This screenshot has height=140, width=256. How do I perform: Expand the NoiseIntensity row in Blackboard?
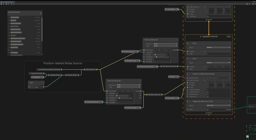coord(9,29)
